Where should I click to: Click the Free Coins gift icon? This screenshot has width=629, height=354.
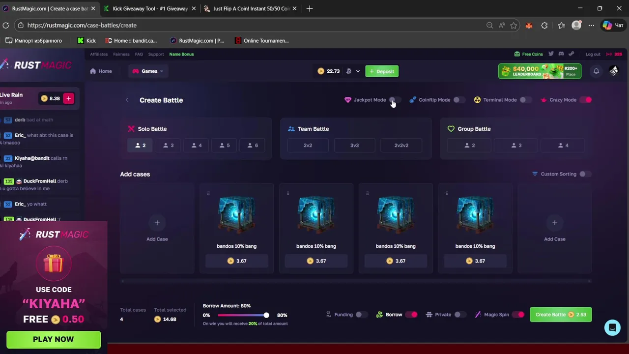point(517,54)
